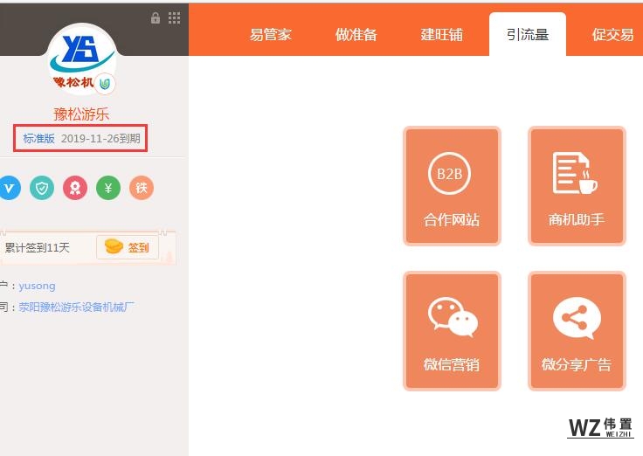Open the grid apps menu icon
643x456 pixels.
pyautogui.click(x=174, y=18)
